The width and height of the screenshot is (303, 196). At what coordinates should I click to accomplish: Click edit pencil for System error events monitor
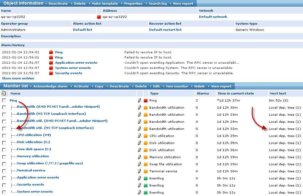point(140,192)
